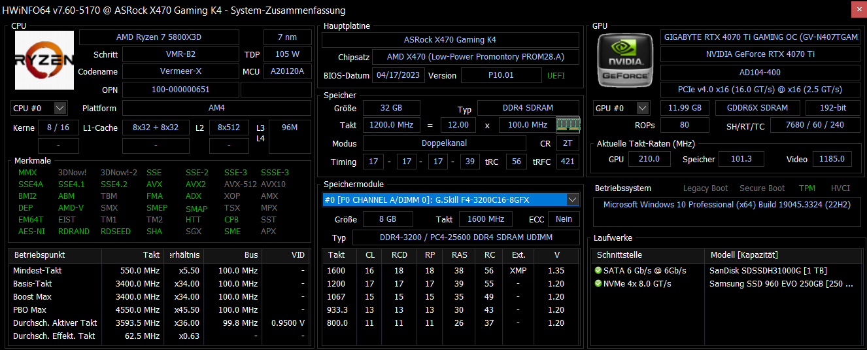Click the ECC Nein field
867x350 pixels.
pos(564,219)
